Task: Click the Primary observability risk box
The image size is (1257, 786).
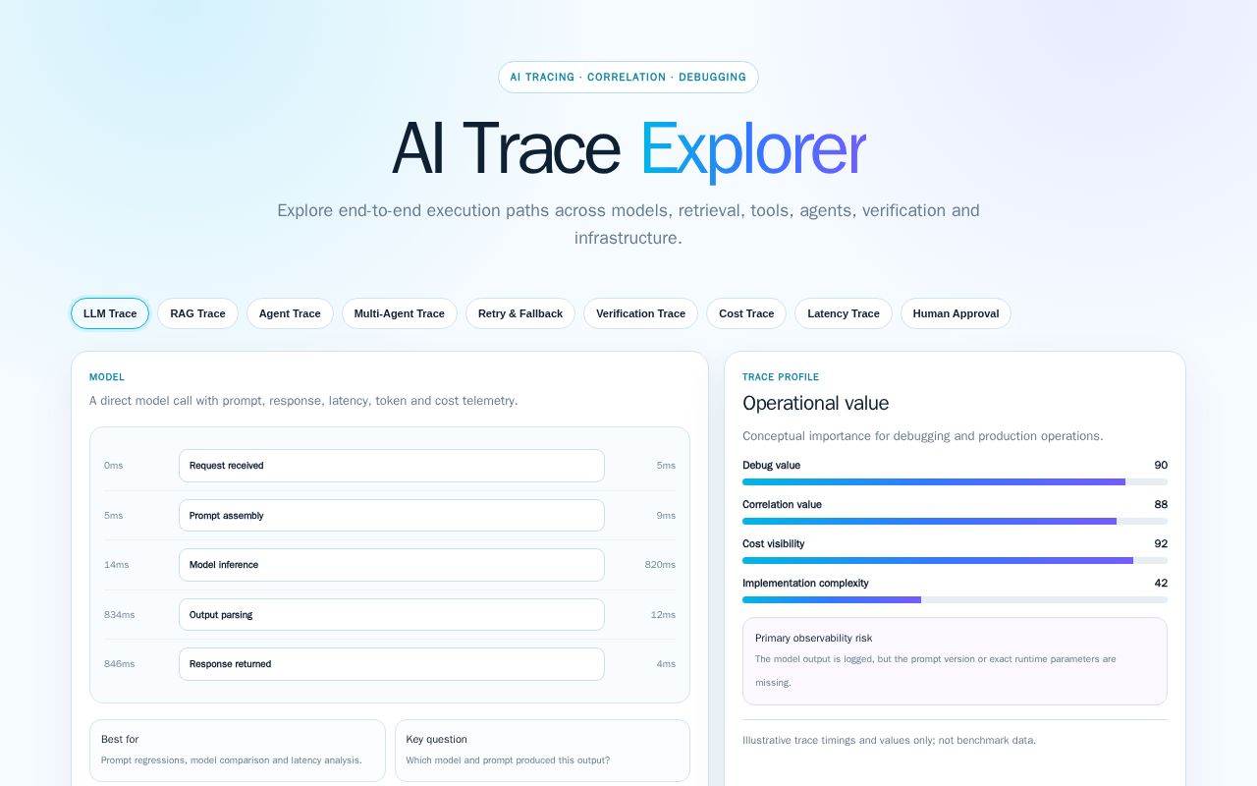Action: [955, 661]
